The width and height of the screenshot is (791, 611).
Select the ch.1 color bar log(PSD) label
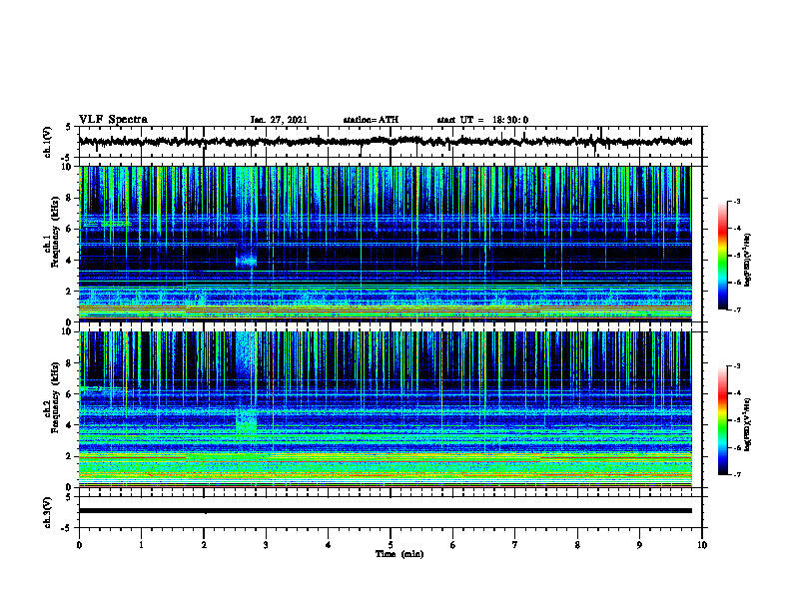(749, 260)
